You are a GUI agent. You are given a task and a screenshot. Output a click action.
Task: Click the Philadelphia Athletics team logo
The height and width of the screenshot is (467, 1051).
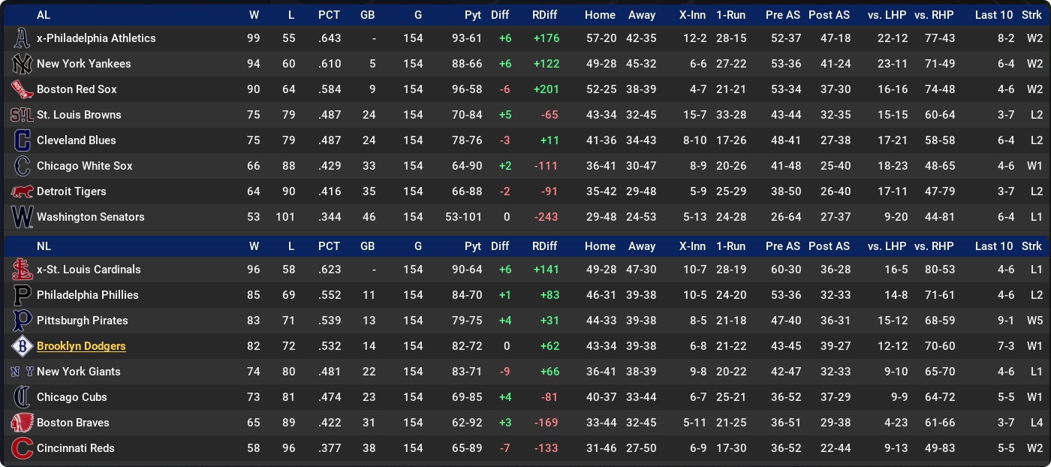pos(22,38)
